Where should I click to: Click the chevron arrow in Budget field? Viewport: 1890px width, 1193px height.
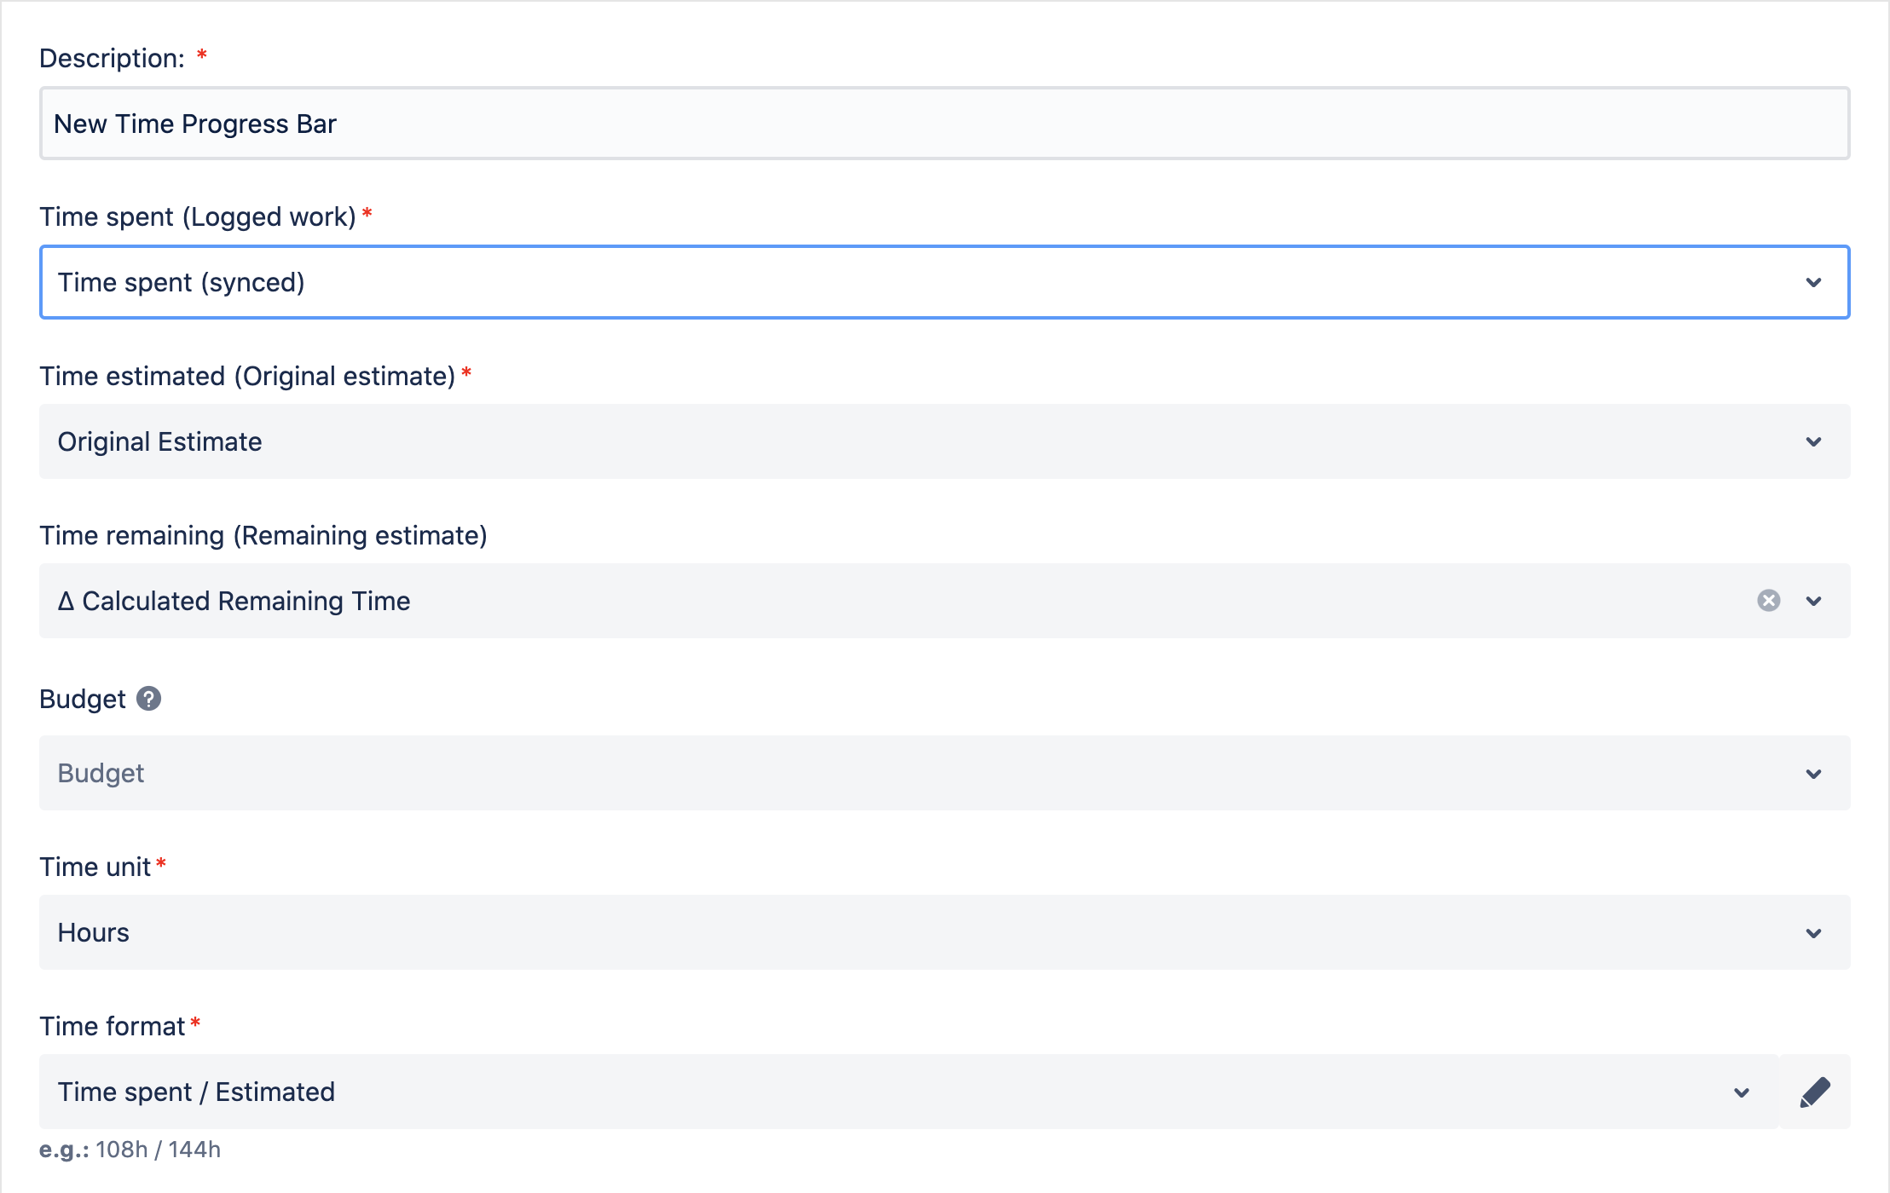pyautogui.click(x=1813, y=774)
